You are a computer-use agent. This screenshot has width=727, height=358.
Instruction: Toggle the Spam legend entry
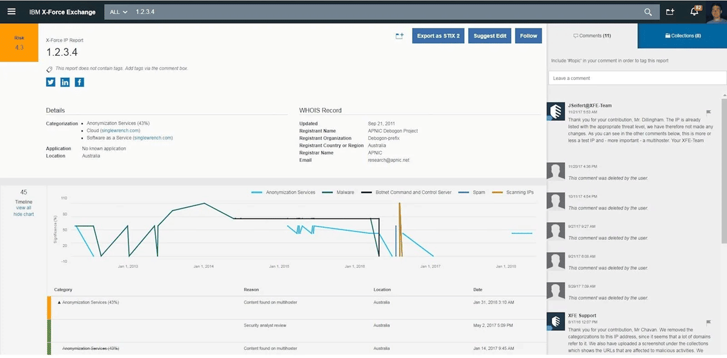[471, 192]
